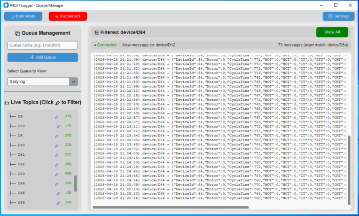Click the Live Topics list scrollbar thumb

[x=75, y=184]
